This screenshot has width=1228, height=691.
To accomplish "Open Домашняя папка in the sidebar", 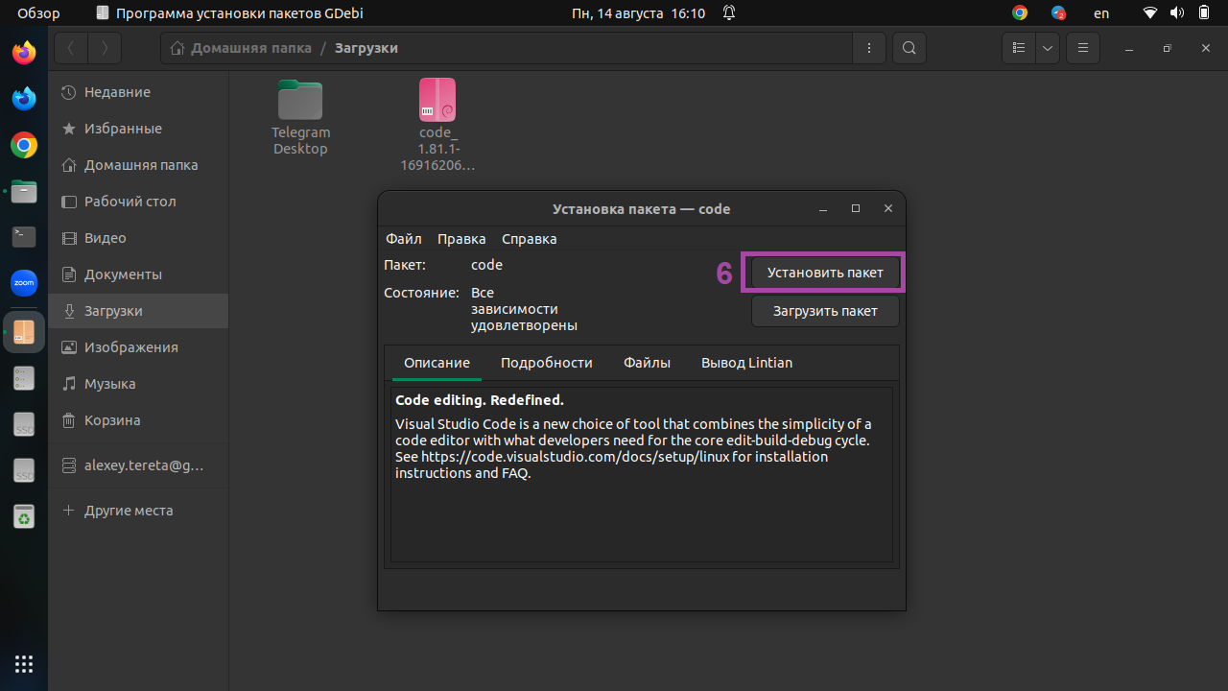I will [x=138, y=165].
